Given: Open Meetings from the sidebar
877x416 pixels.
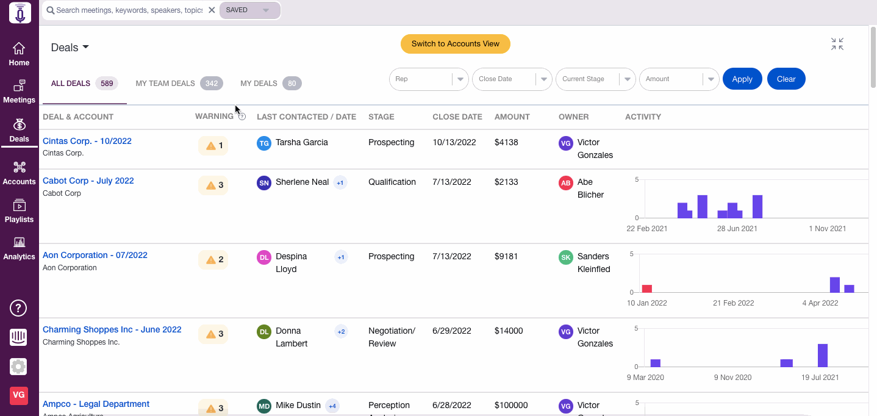Looking at the screenshot, I should tap(19, 91).
